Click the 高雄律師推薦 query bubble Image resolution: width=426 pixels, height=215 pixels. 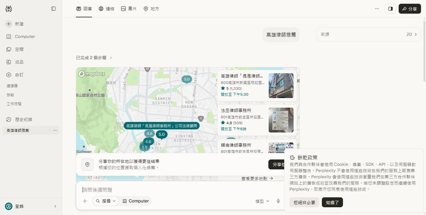coord(281,34)
